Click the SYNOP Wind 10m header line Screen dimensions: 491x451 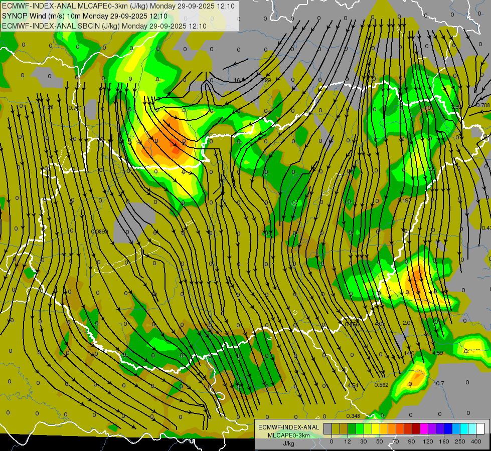pos(85,16)
